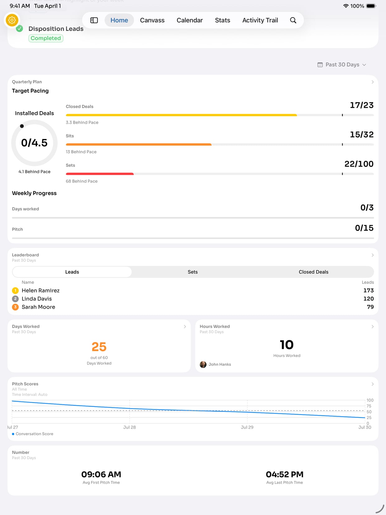
Task: Click the 173 leads value
Action: (x=369, y=290)
